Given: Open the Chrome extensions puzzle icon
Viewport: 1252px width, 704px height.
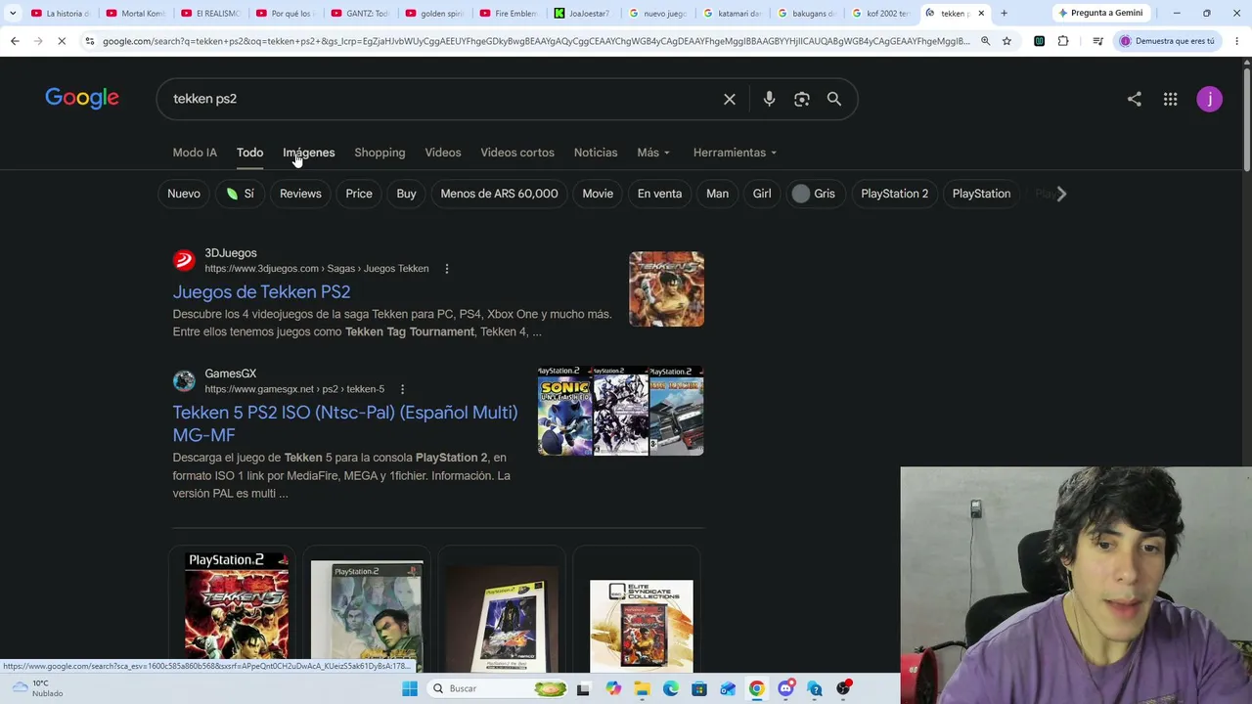Looking at the screenshot, I should pos(1063,41).
